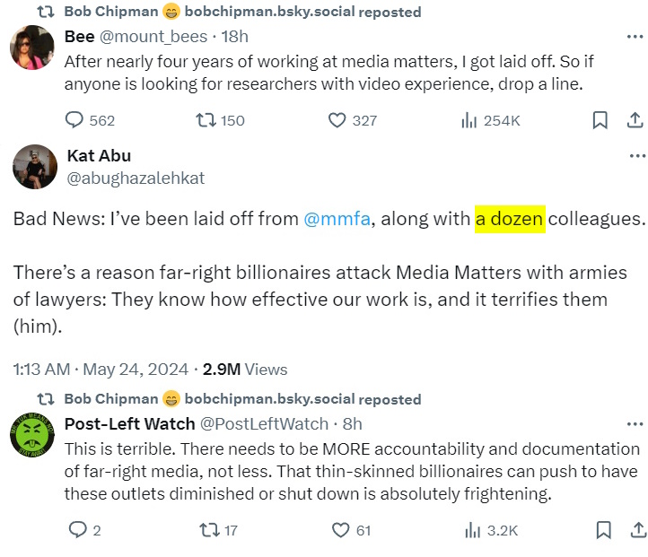This screenshot has width=648, height=557.
Task: Share Bee's tweet
Action: point(633,120)
